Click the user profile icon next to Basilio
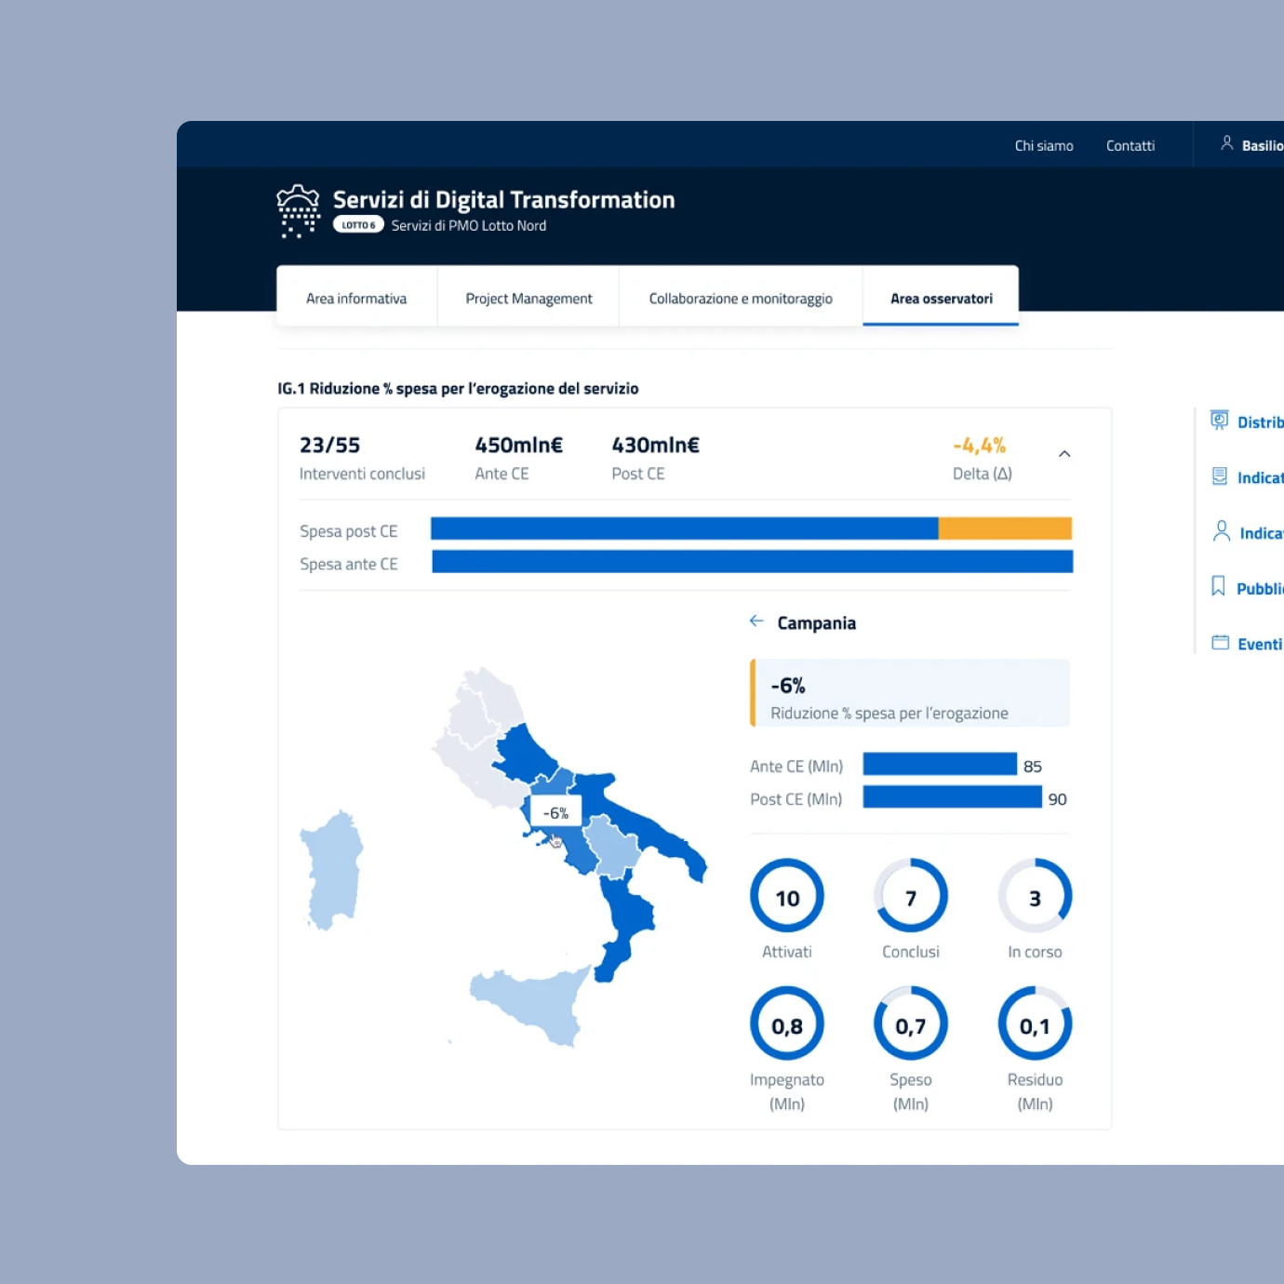This screenshot has width=1284, height=1284. pos(1227,143)
